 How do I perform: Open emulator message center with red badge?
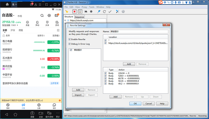tap(31, 4)
